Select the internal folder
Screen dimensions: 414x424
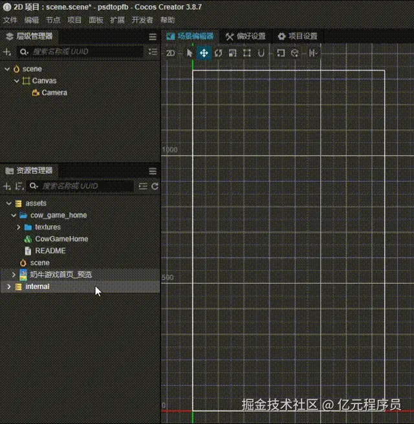point(38,286)
